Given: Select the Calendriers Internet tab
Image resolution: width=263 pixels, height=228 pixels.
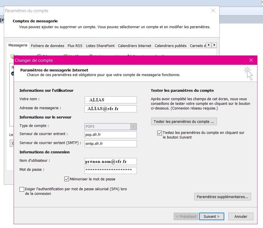Looking at the screenshot, I should (x=134, y=46).
